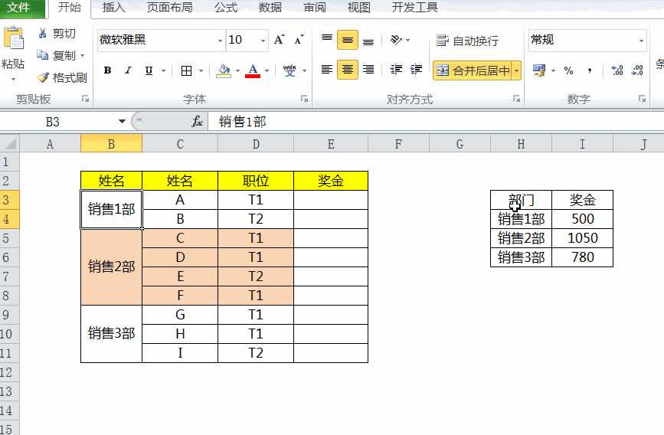664x435 pixels.
Task: Select row 9 header
Action: point(9,315)
